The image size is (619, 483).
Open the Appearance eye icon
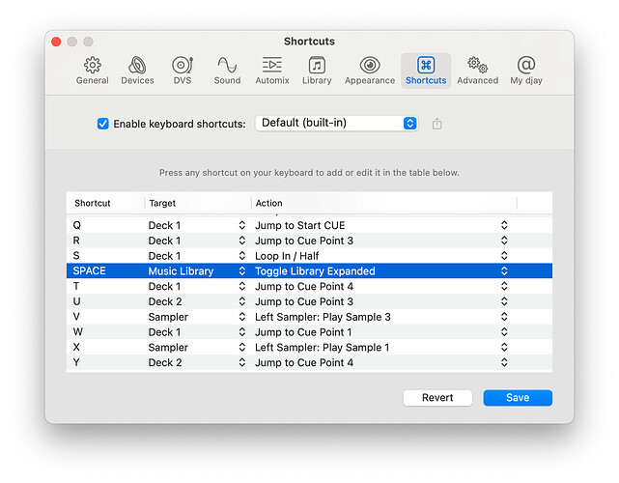[369, 66]
